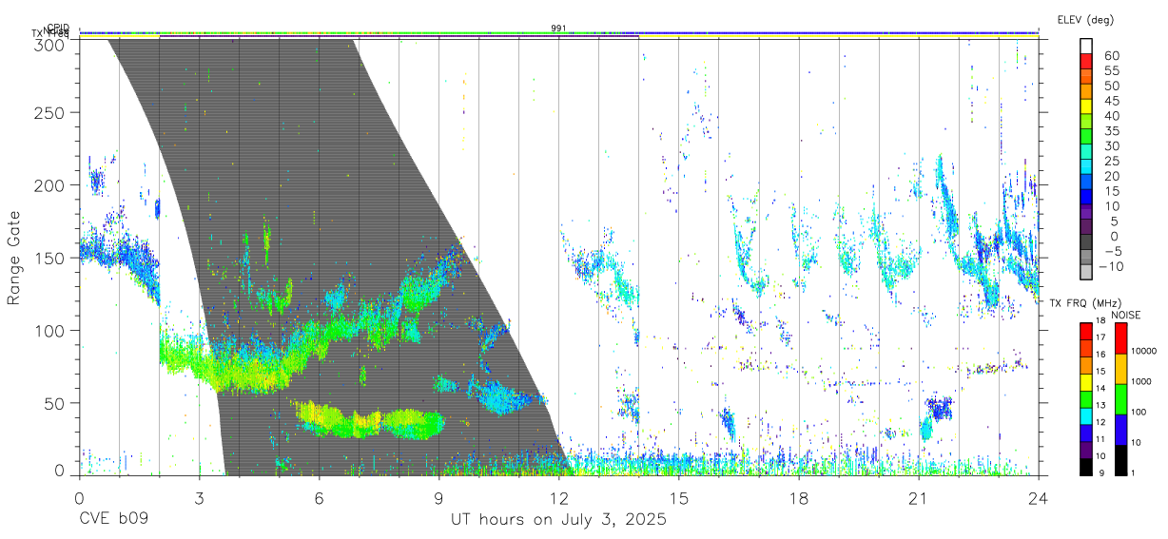Click the x-axis tick label '6'
The image size is (1168, 539).
[x=319, y=498]
